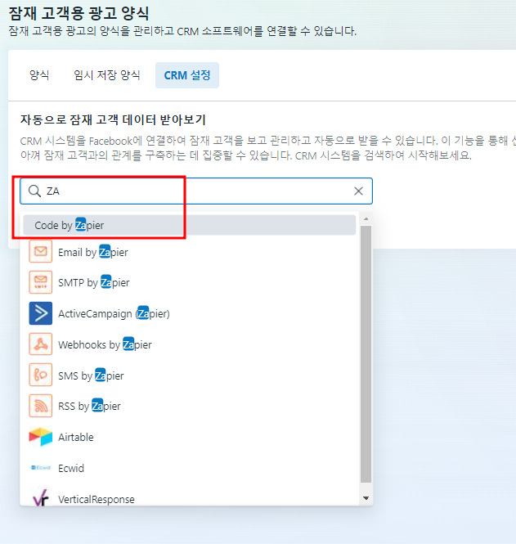Click the Ecwid logo icon
516x544 pixels.
coord(41,468)
